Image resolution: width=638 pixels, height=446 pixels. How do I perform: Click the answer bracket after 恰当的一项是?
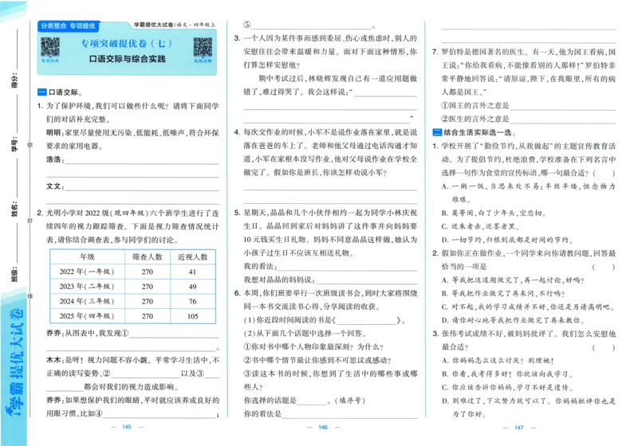[x=604, y=267]
